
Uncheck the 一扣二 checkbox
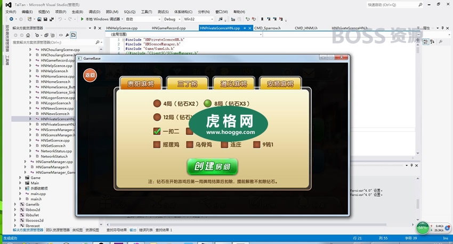[x=157, y=131]
